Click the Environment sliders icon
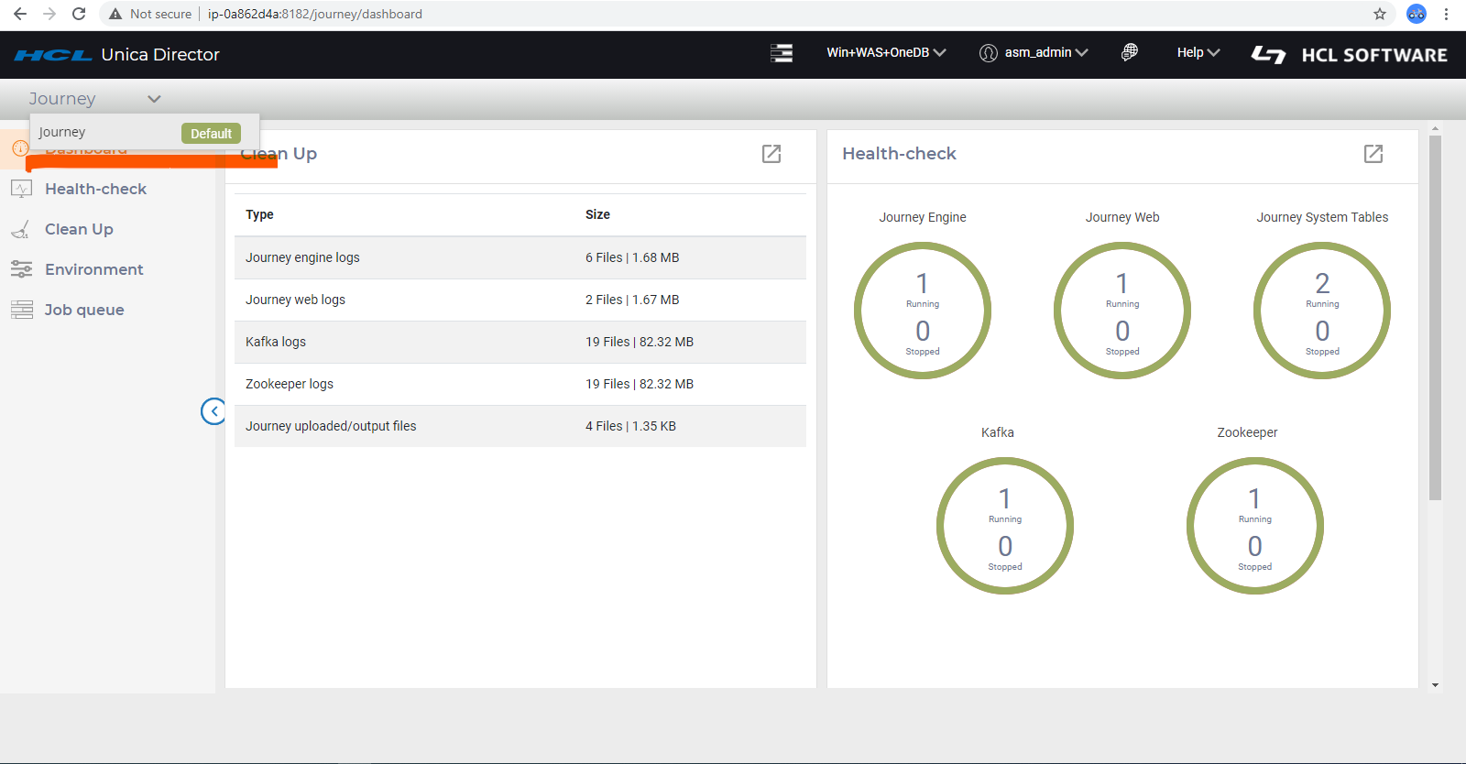1466x764 pixels. pos(22,269)
